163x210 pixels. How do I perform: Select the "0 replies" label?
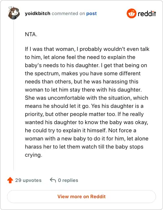pos(68,180)
